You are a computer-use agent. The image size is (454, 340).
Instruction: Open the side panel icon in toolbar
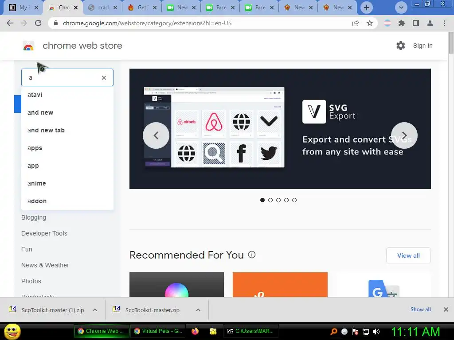tap(416, 23)
